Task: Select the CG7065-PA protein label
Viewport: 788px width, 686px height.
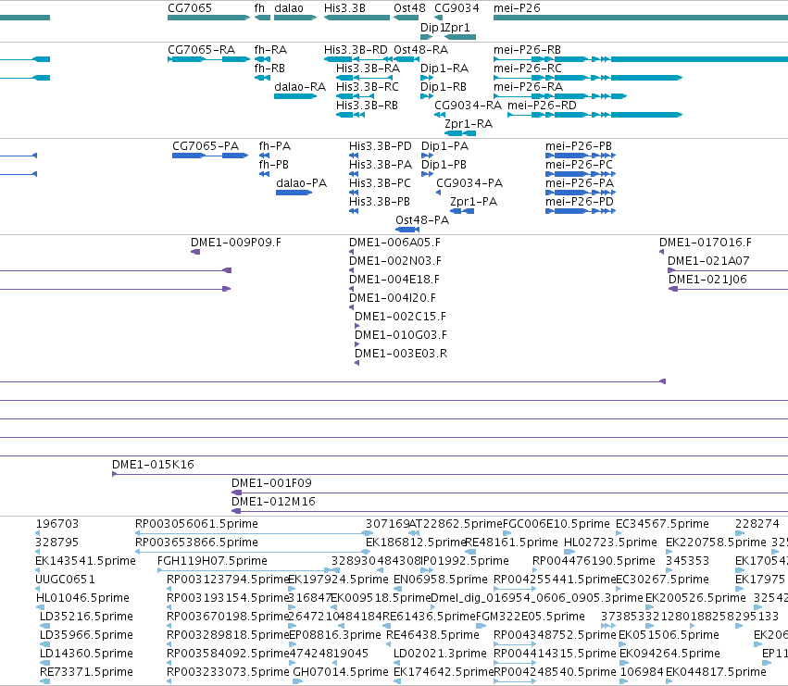Action: pos(206,146)
